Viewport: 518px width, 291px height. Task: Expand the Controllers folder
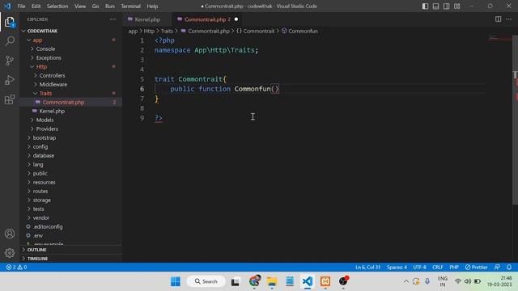click(x=71, y=75)
